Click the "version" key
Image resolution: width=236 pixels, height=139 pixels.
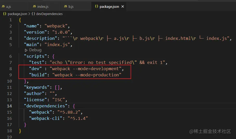pyautogui.click(x=36, y=32)
